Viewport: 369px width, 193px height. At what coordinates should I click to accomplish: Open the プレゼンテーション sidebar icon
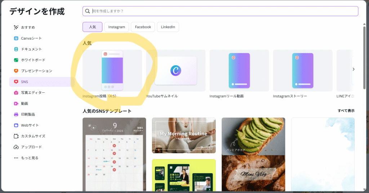pyautogui.click(x=16, y=71)
